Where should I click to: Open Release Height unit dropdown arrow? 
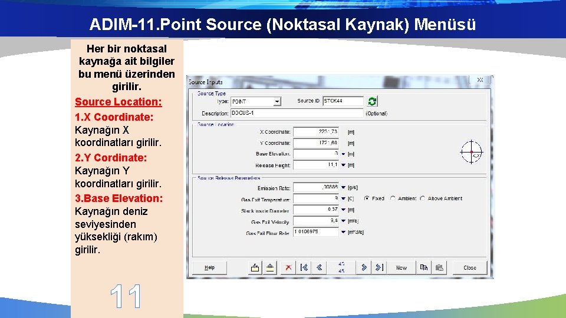pyautogui.click(x=343, y=165)
